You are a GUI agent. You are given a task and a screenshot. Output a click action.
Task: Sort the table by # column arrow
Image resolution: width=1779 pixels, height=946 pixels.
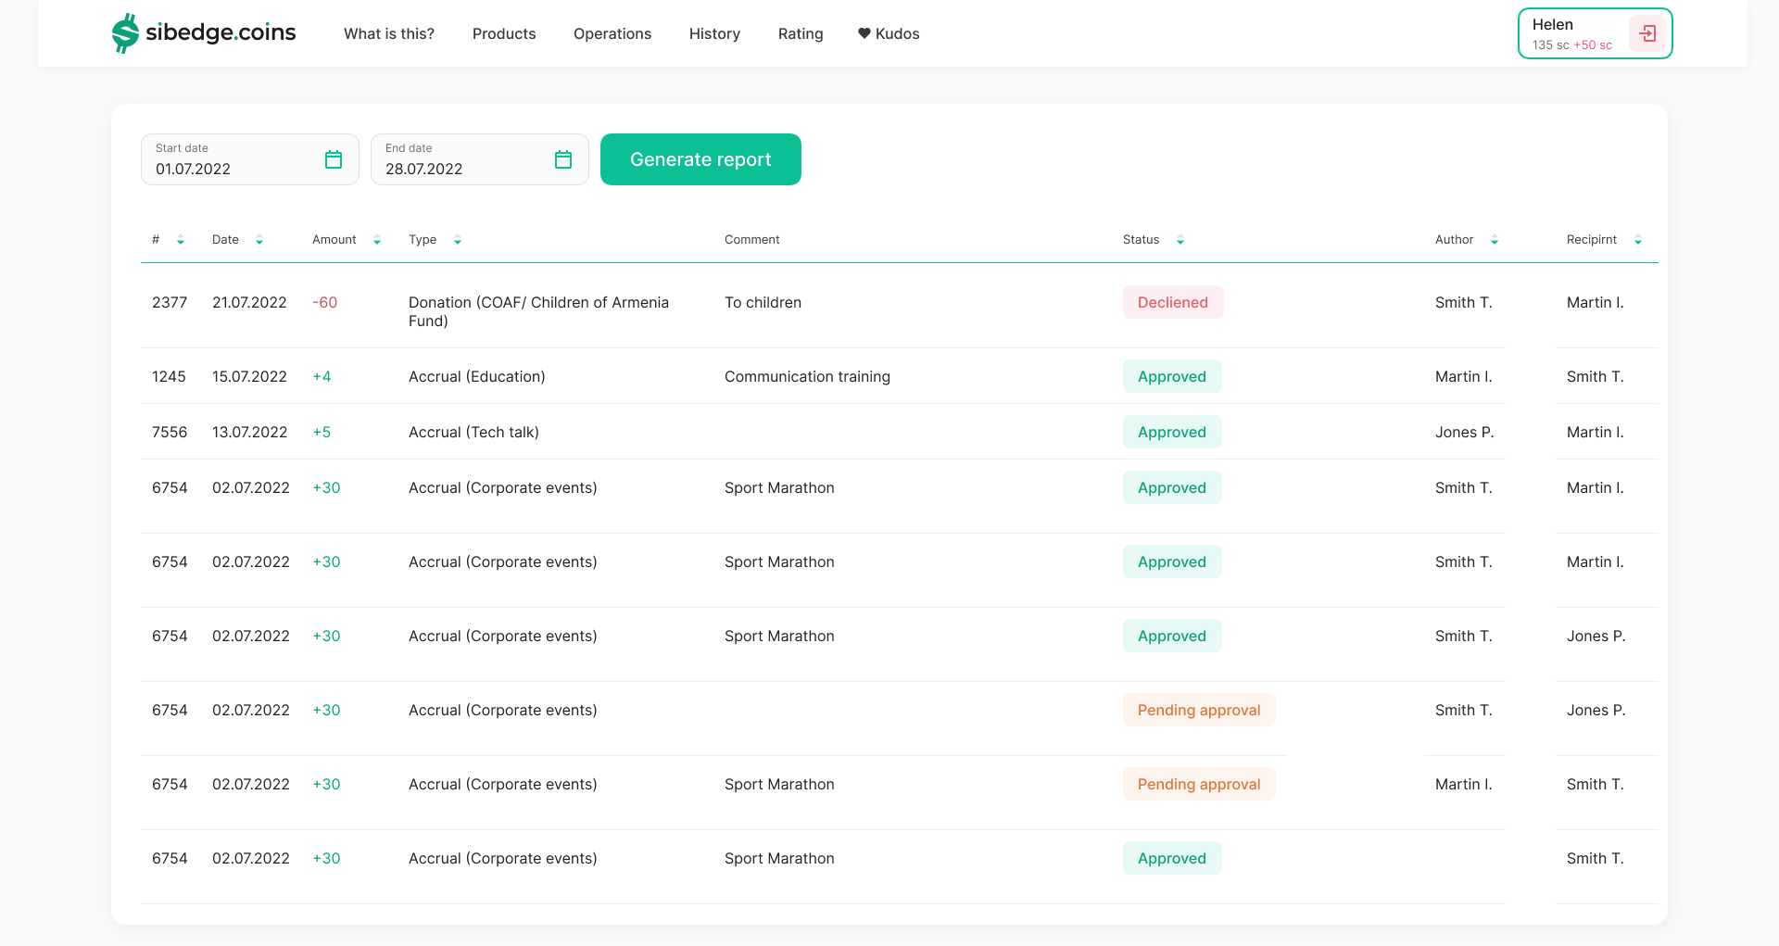(181, 240)
